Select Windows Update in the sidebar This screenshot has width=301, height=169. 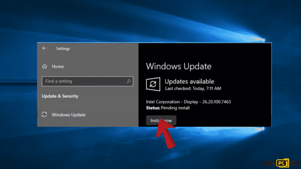click(68, 115)
